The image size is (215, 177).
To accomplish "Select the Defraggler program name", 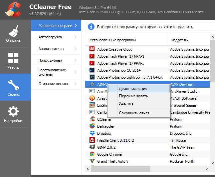I will pos(105,126).
